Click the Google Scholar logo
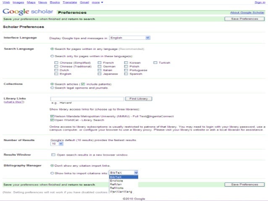268x201 pixels. coord(28,12)
